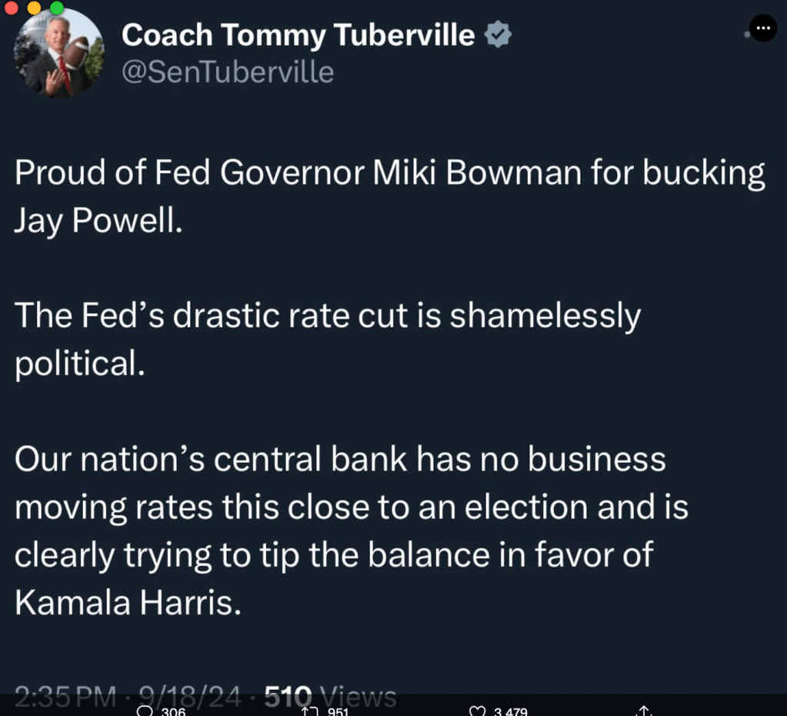Open Tommy Tuberville's profile picture
The image size is (787, 716).
pyautogui.click(x=58, y=54)
